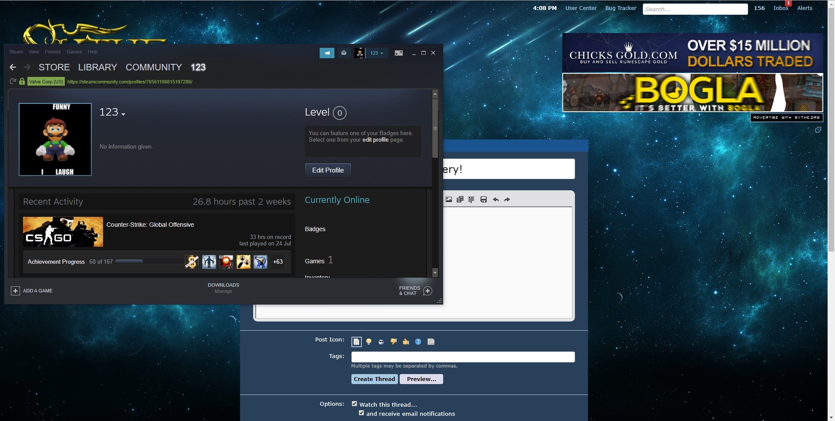Image resolution: width=835 pixels, height=421 pixels.
Task: Follow the edit profile link in badge box
Action: click(x=375, y=140)
